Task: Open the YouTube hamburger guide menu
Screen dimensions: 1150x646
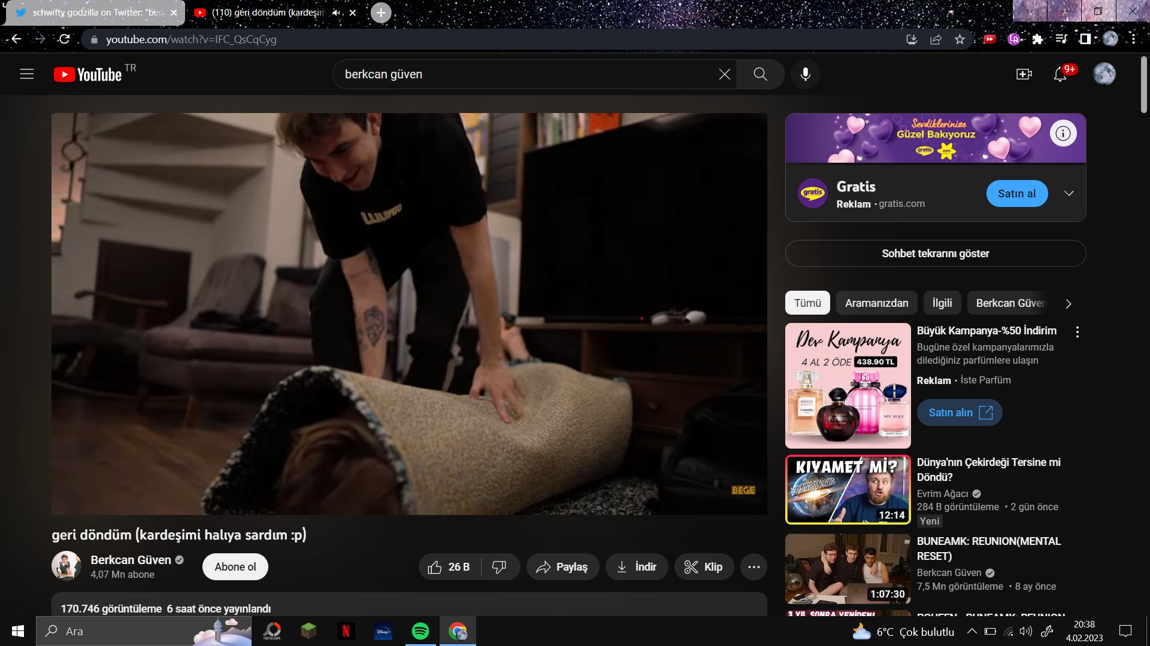Action: point(27,74)
